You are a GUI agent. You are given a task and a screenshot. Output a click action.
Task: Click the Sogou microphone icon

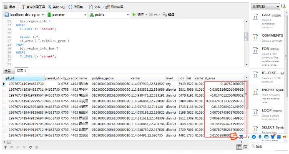[x=260, y=137]
